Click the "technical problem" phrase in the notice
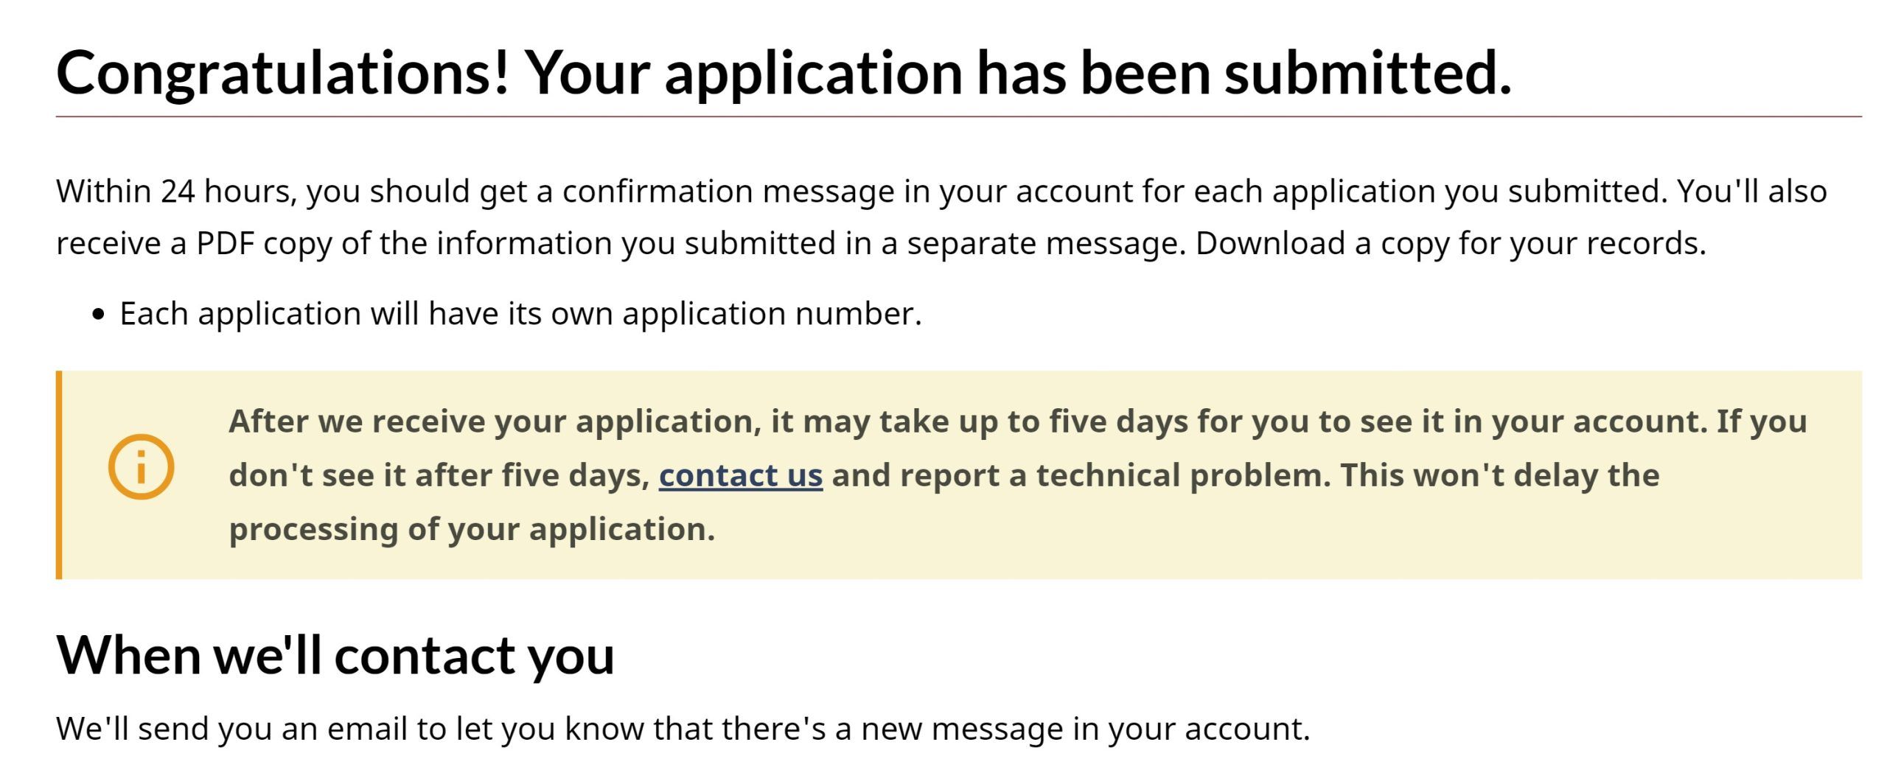The image size is (1887, 767). point(1183,475)
